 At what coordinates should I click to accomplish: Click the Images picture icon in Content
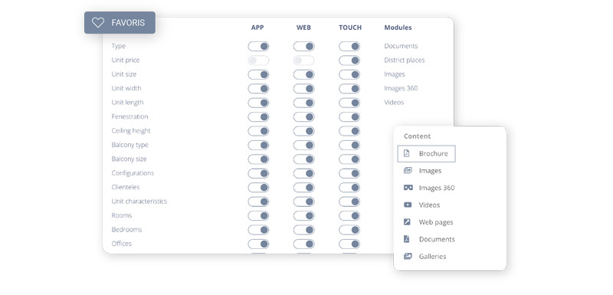point(408,171)
